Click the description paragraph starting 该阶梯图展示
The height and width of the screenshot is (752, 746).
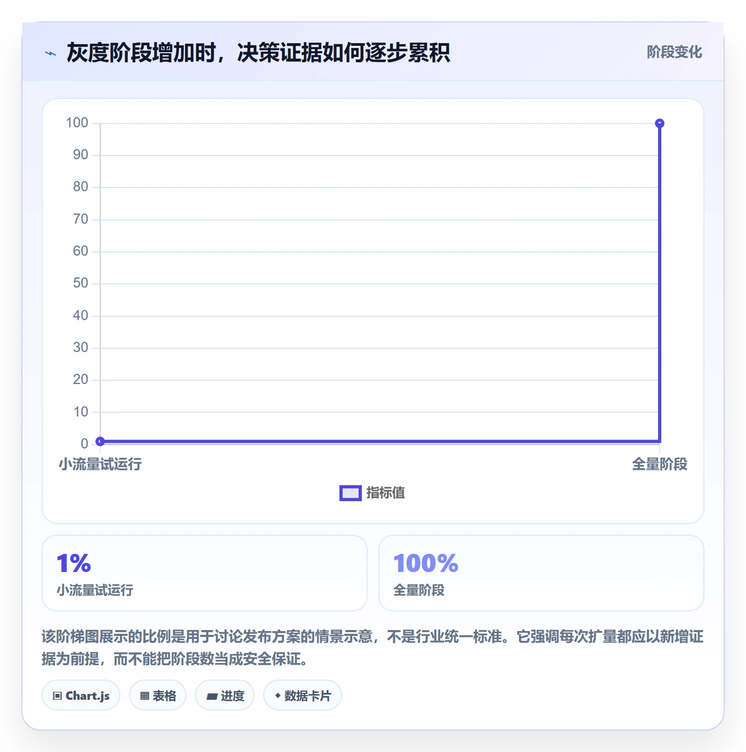pos(372,648)
